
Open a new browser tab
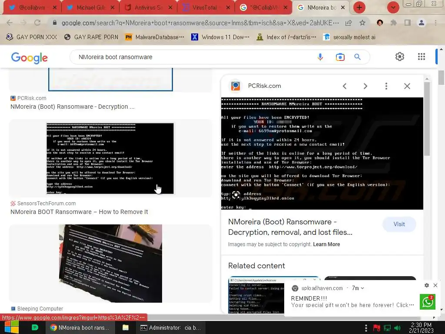coord(359,8)
